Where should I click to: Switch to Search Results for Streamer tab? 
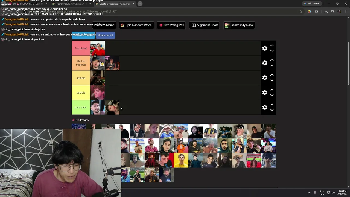(72, 4)
